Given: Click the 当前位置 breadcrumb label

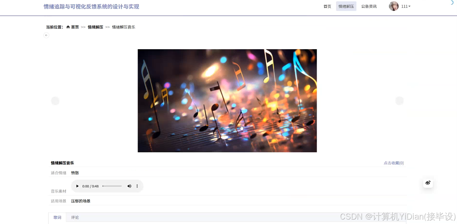Looking at the screenshot, I should point(55,27).
